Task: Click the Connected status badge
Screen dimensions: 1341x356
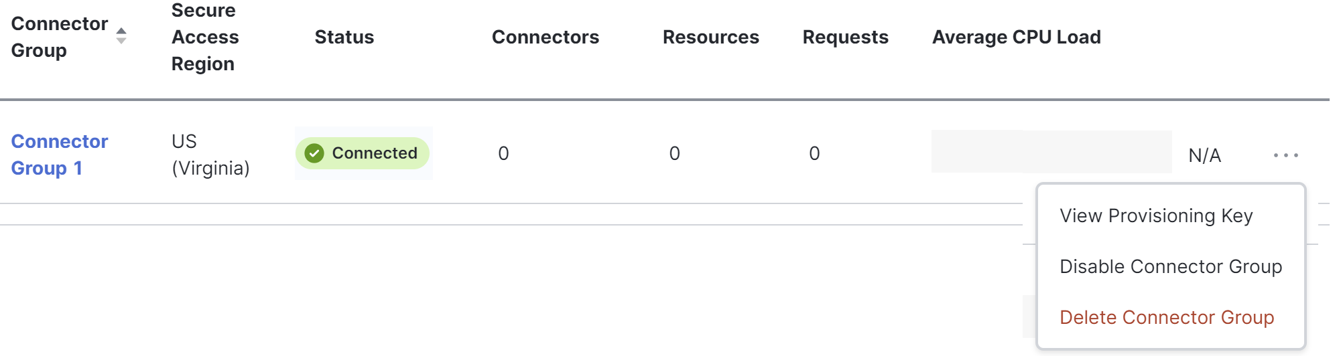Action: pos(363,153)
